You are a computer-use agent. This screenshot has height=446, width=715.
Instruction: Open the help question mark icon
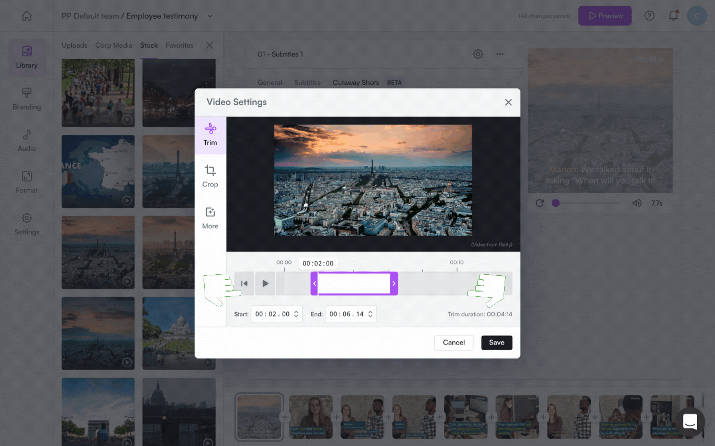pyautogui.click(x=650, y=16)
